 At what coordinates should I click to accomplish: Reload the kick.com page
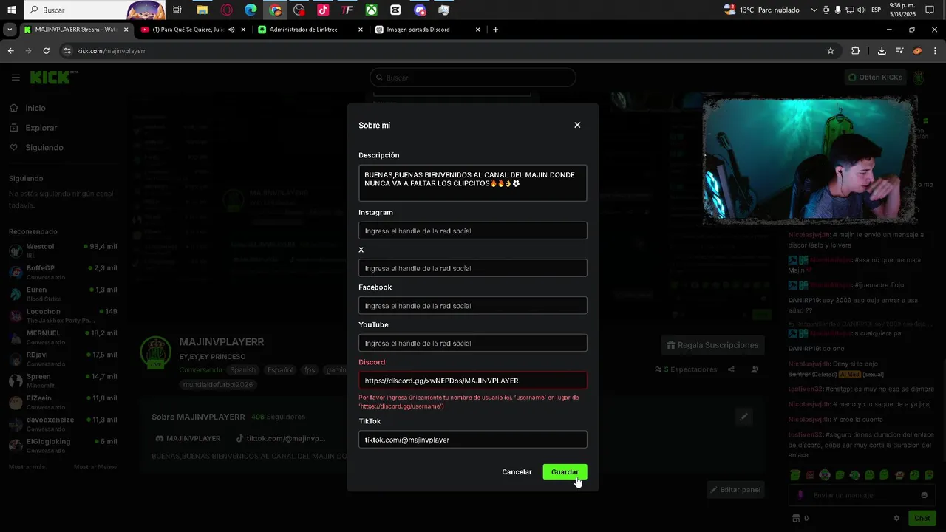pyautogui.click(x=46, y=51)
